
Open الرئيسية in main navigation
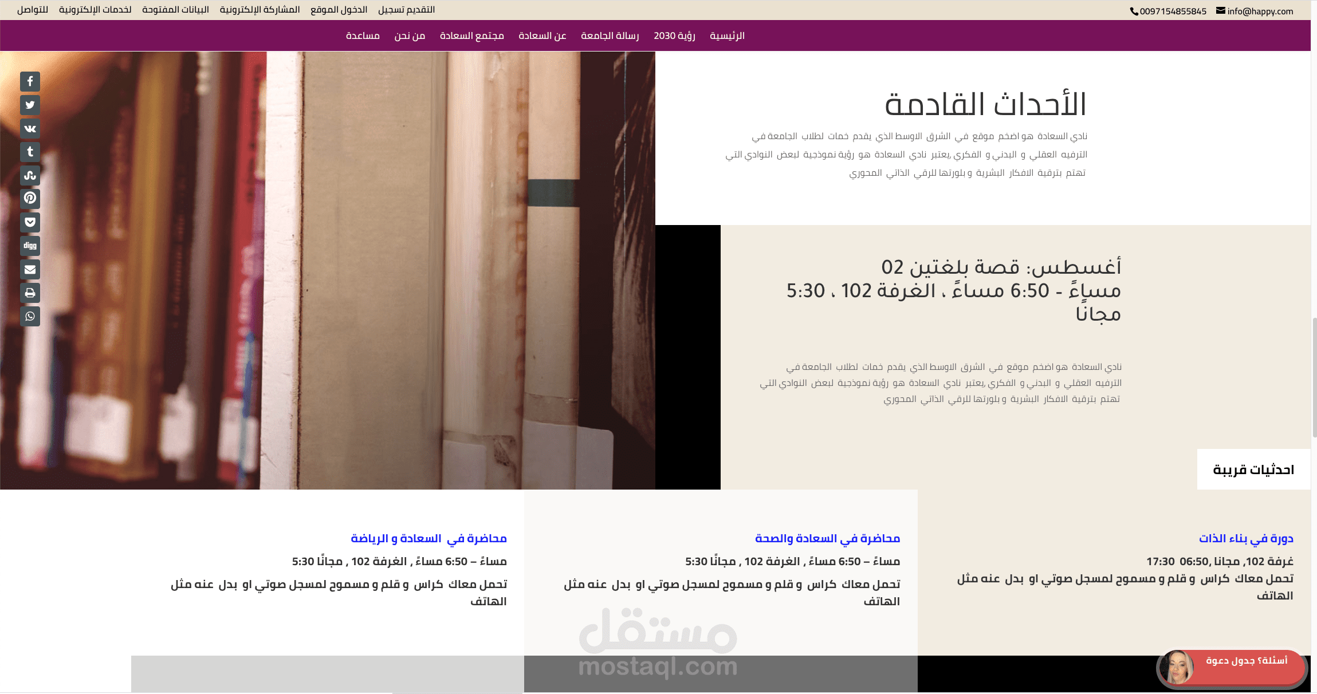pos(727,36)
